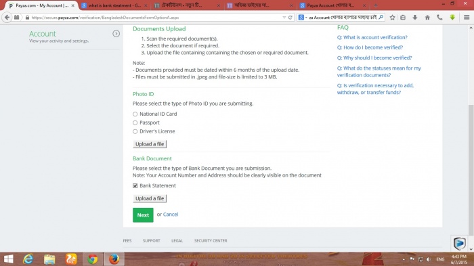Open Google Chrome from taskbar
The image size is (474, 266).
tap(93, 259)
